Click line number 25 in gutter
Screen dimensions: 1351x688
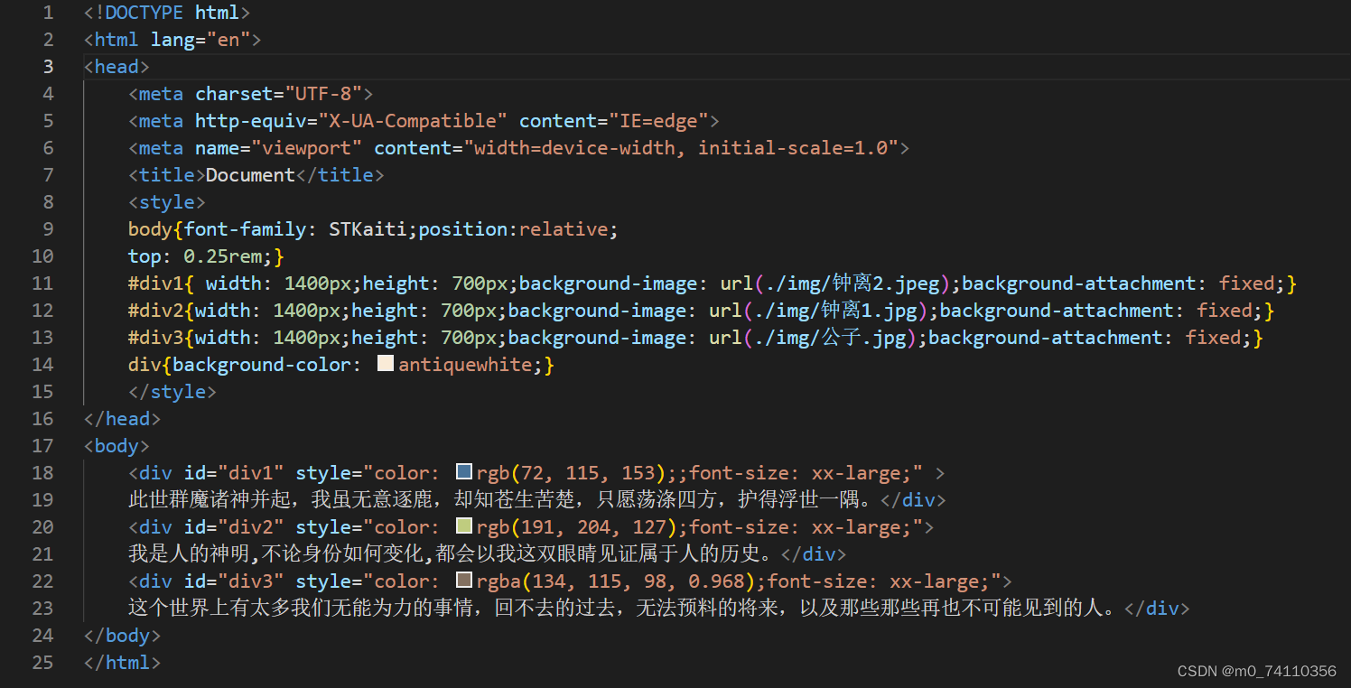(x=42, y=663)
